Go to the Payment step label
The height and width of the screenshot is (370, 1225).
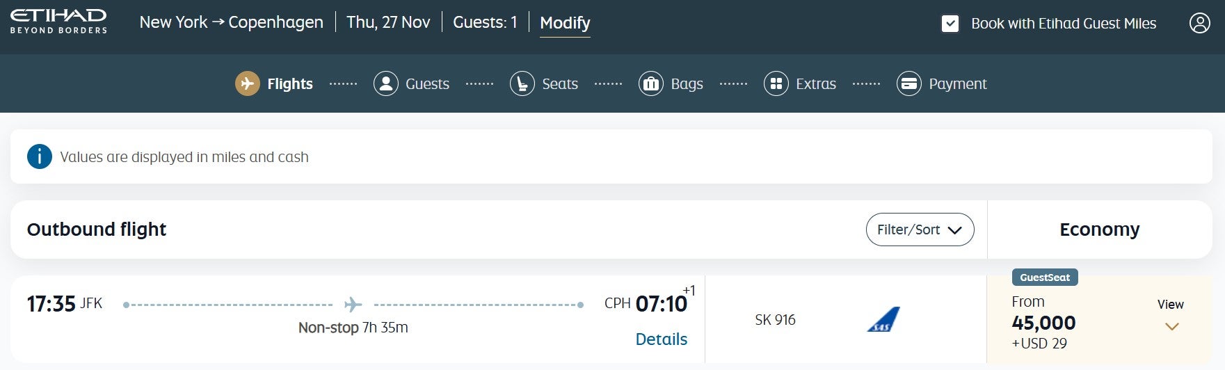(x=957, y=84)
